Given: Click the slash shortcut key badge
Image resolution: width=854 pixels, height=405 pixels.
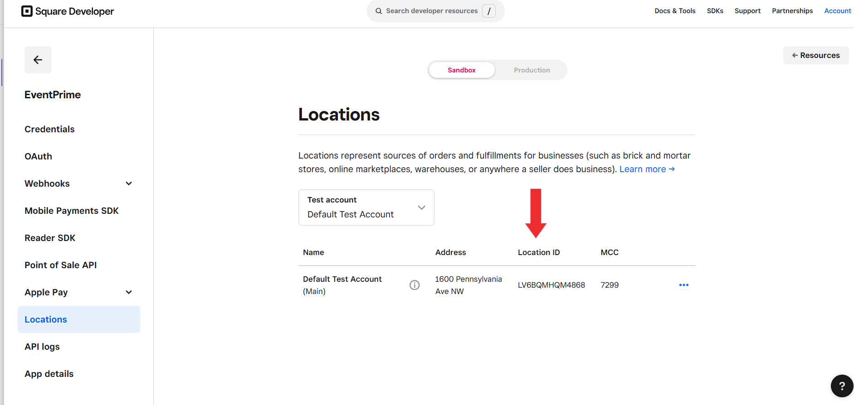Looking at the screenshot, I should click(x=489, y=11).
